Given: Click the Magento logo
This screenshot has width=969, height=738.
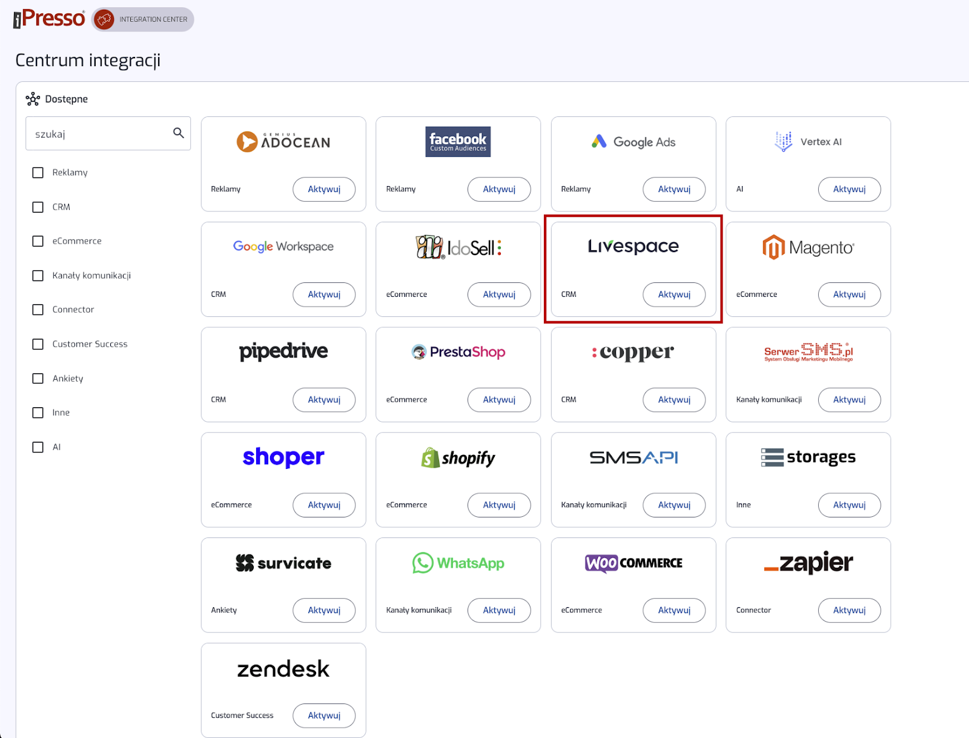Looking at the screenshot, I should tap(808, 247).
